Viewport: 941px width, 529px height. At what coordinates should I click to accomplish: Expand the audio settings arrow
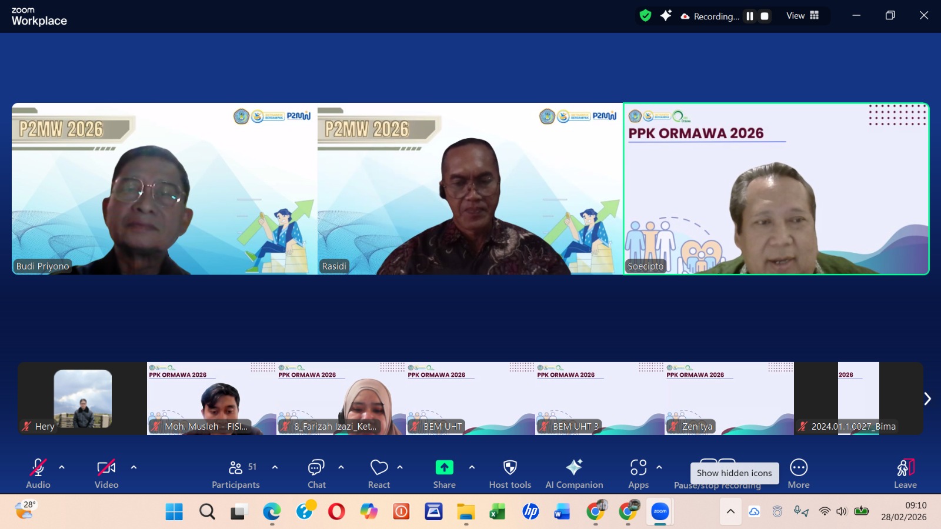(x=62, y=467)
